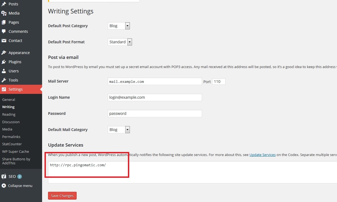Click the Media icon in sidebar
The width and height of the screenshot is (337, 202).
tap(4, 13)
